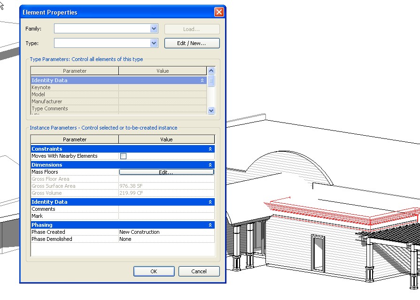Click the Phase Created parameter label

[48, 232]
